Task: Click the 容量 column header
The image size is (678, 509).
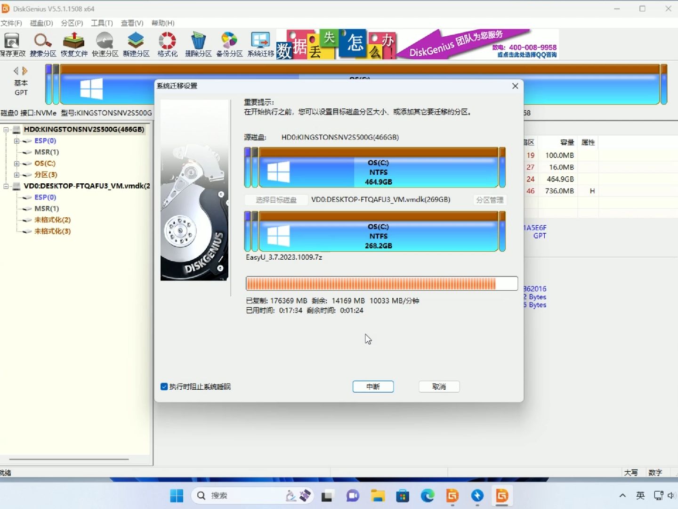Action: coord(567,142)
